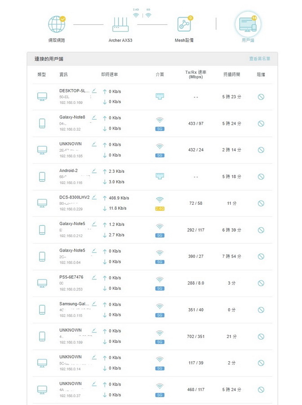Block the Android-2 device
Screen dimensions: 302x405
[x=261, y=177]
